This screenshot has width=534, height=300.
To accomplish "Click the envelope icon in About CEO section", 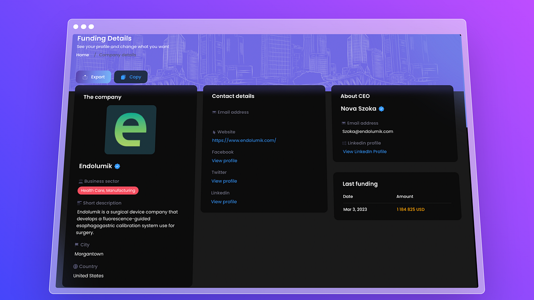I will tap(344, 123).
